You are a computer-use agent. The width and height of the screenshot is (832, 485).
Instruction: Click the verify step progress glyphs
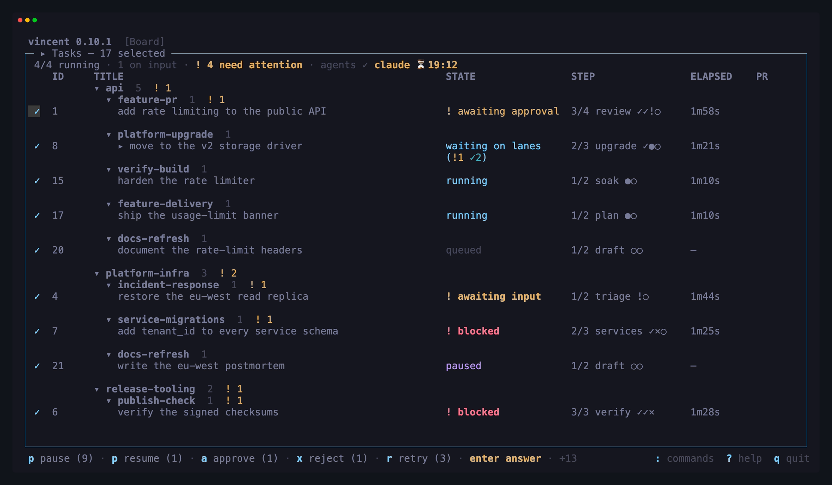(645, 412)
